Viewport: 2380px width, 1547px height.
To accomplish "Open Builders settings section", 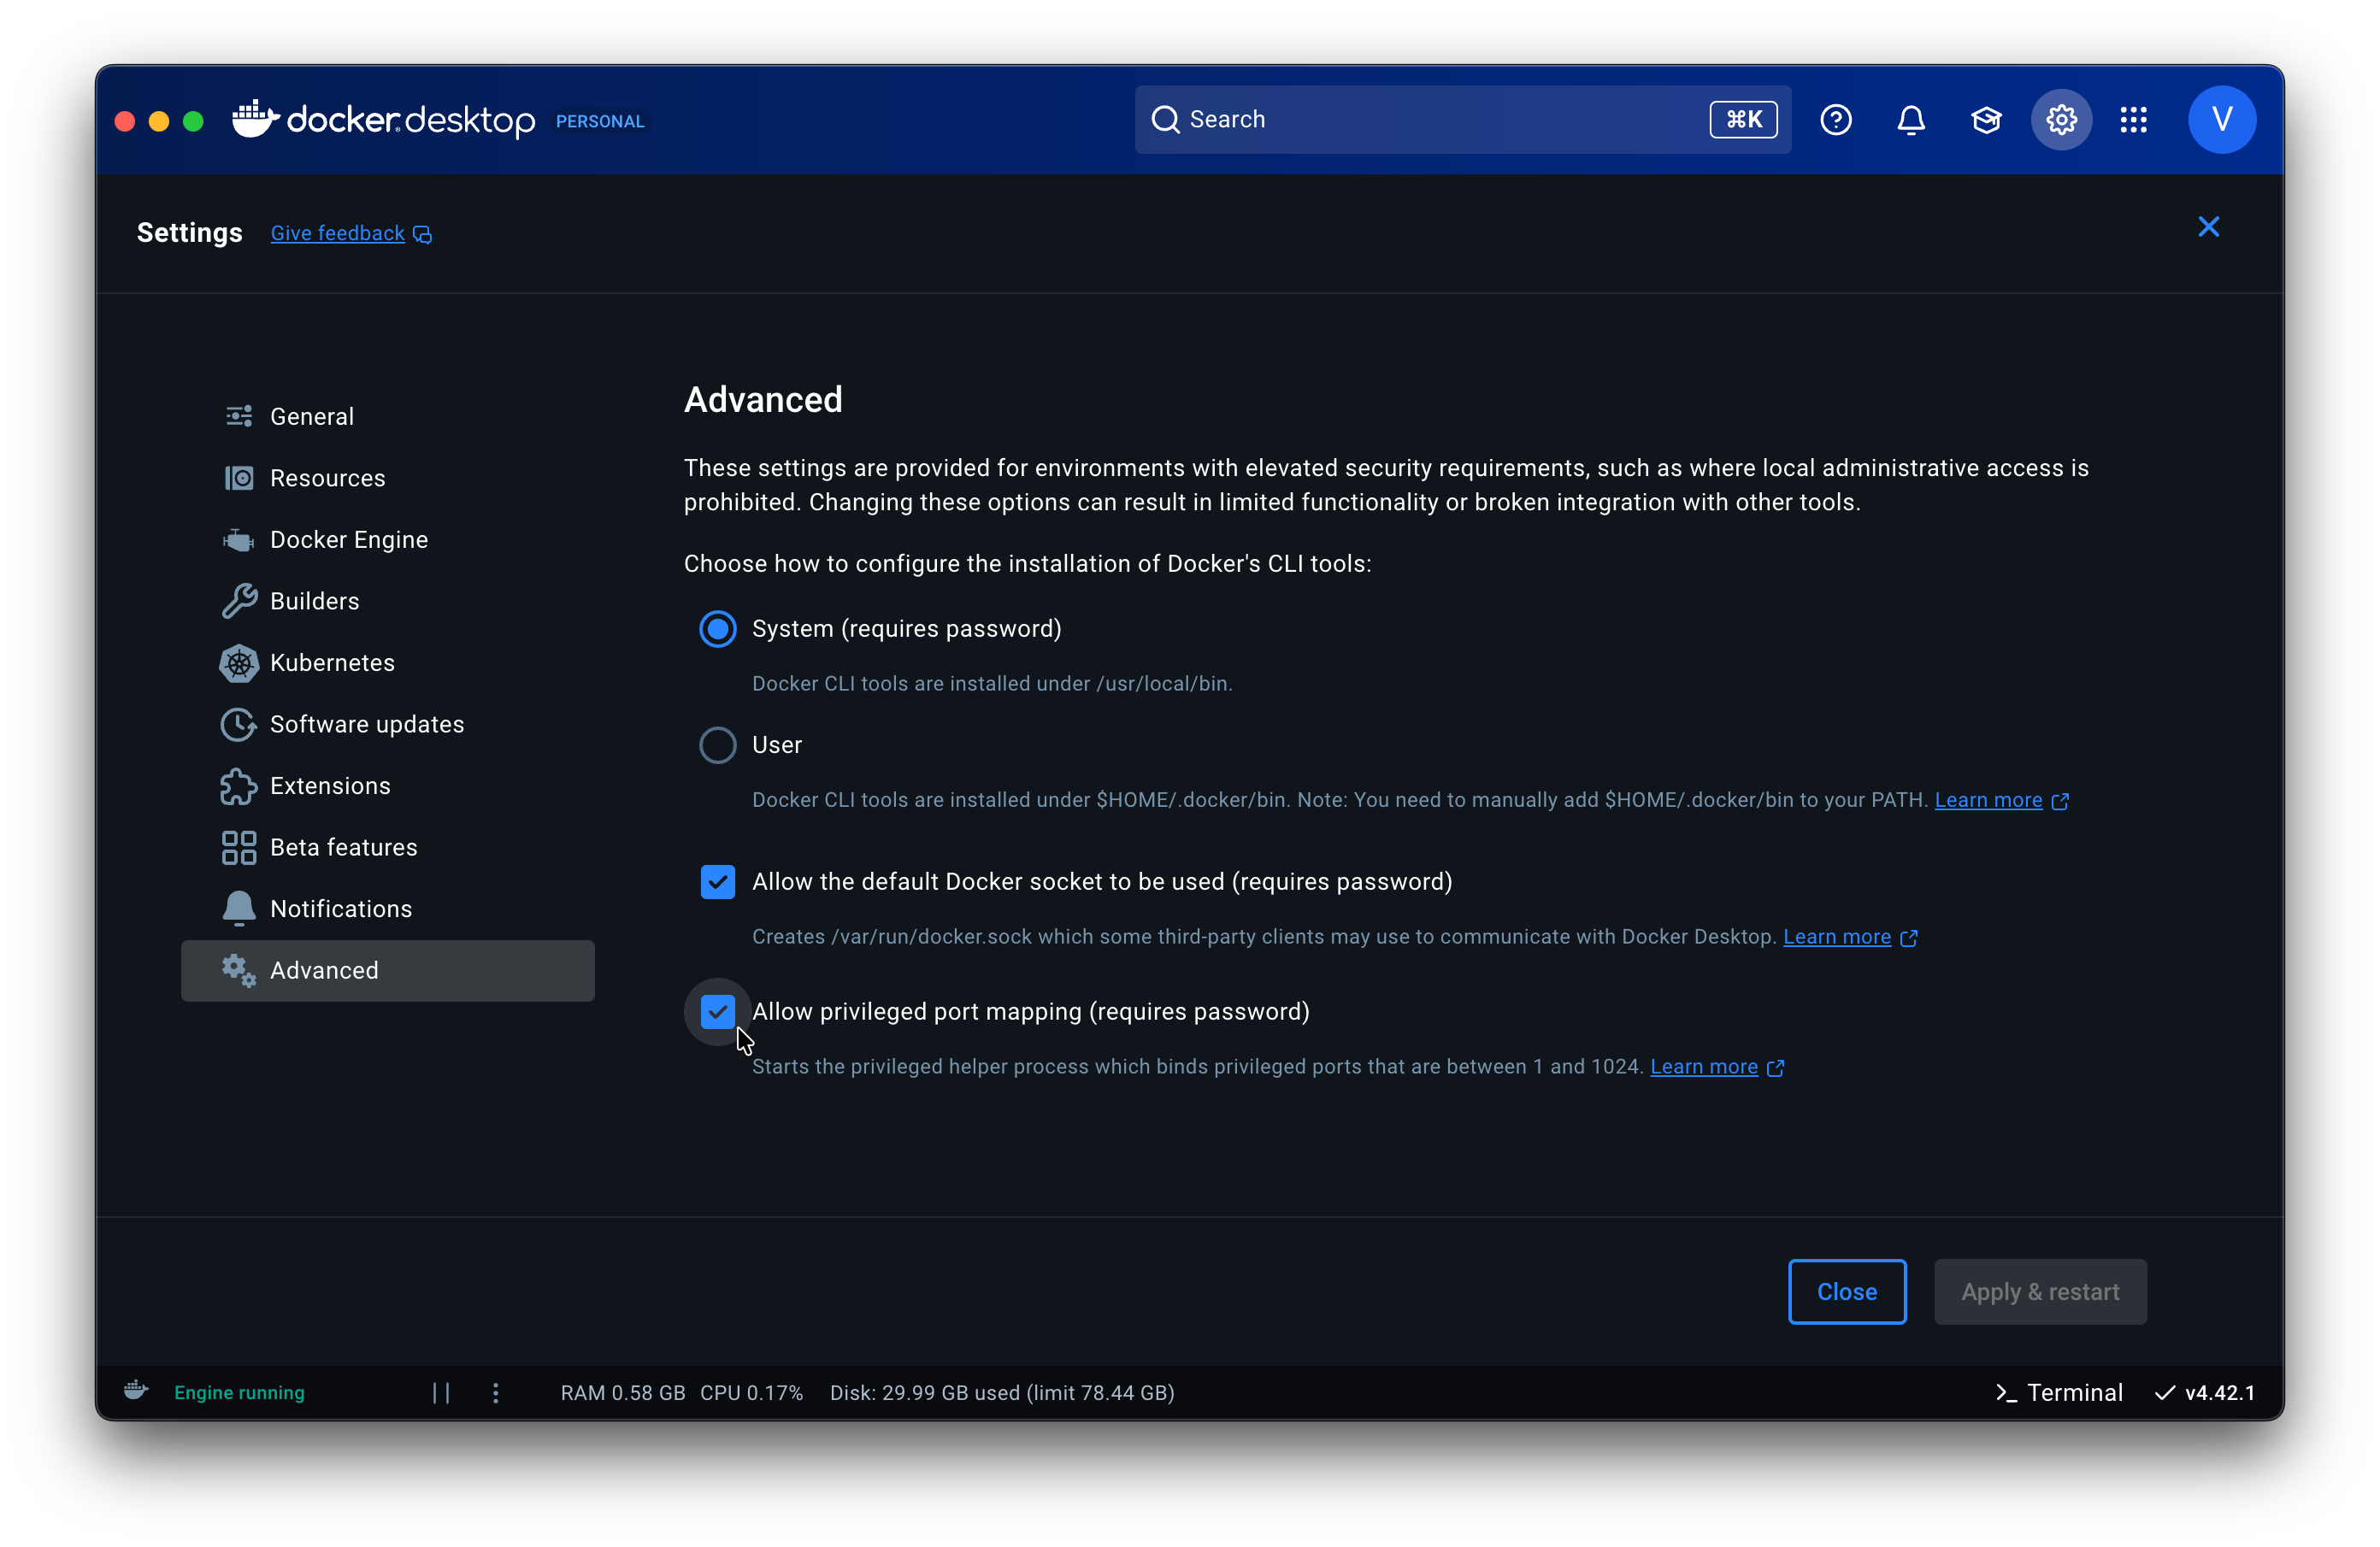I will (x=388, y=601).
